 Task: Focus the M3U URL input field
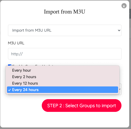[x=65, y=54]
